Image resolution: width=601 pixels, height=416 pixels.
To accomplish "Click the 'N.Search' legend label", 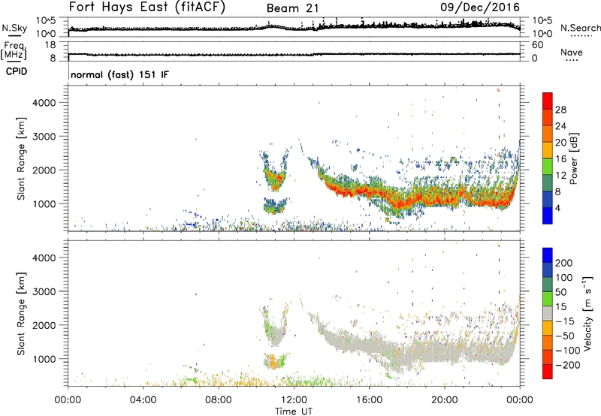I will coord(581,28).
